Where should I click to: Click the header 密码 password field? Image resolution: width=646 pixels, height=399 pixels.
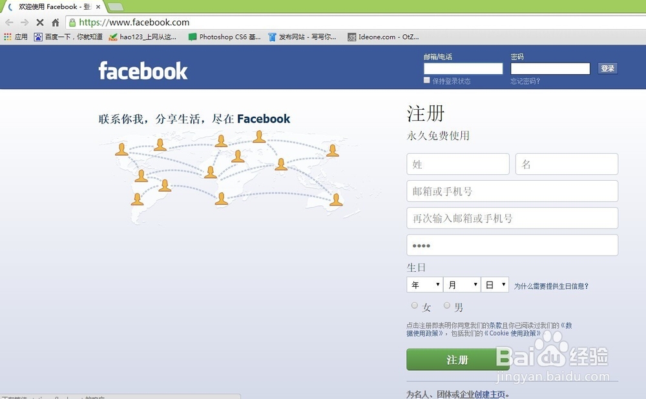pos(550,68)
